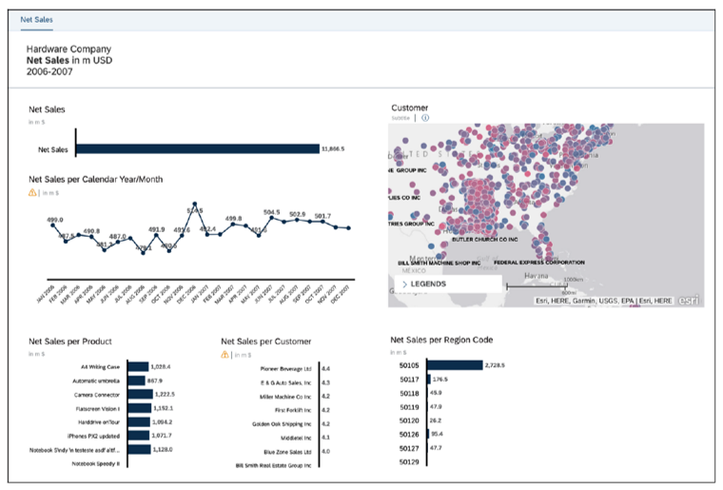Select the A4 Writing Case bar

pos(137,366)
